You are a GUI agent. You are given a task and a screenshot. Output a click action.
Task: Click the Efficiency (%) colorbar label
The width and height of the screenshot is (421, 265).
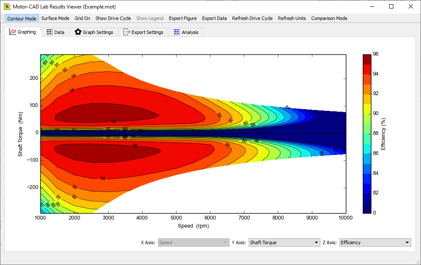point(383,134)
